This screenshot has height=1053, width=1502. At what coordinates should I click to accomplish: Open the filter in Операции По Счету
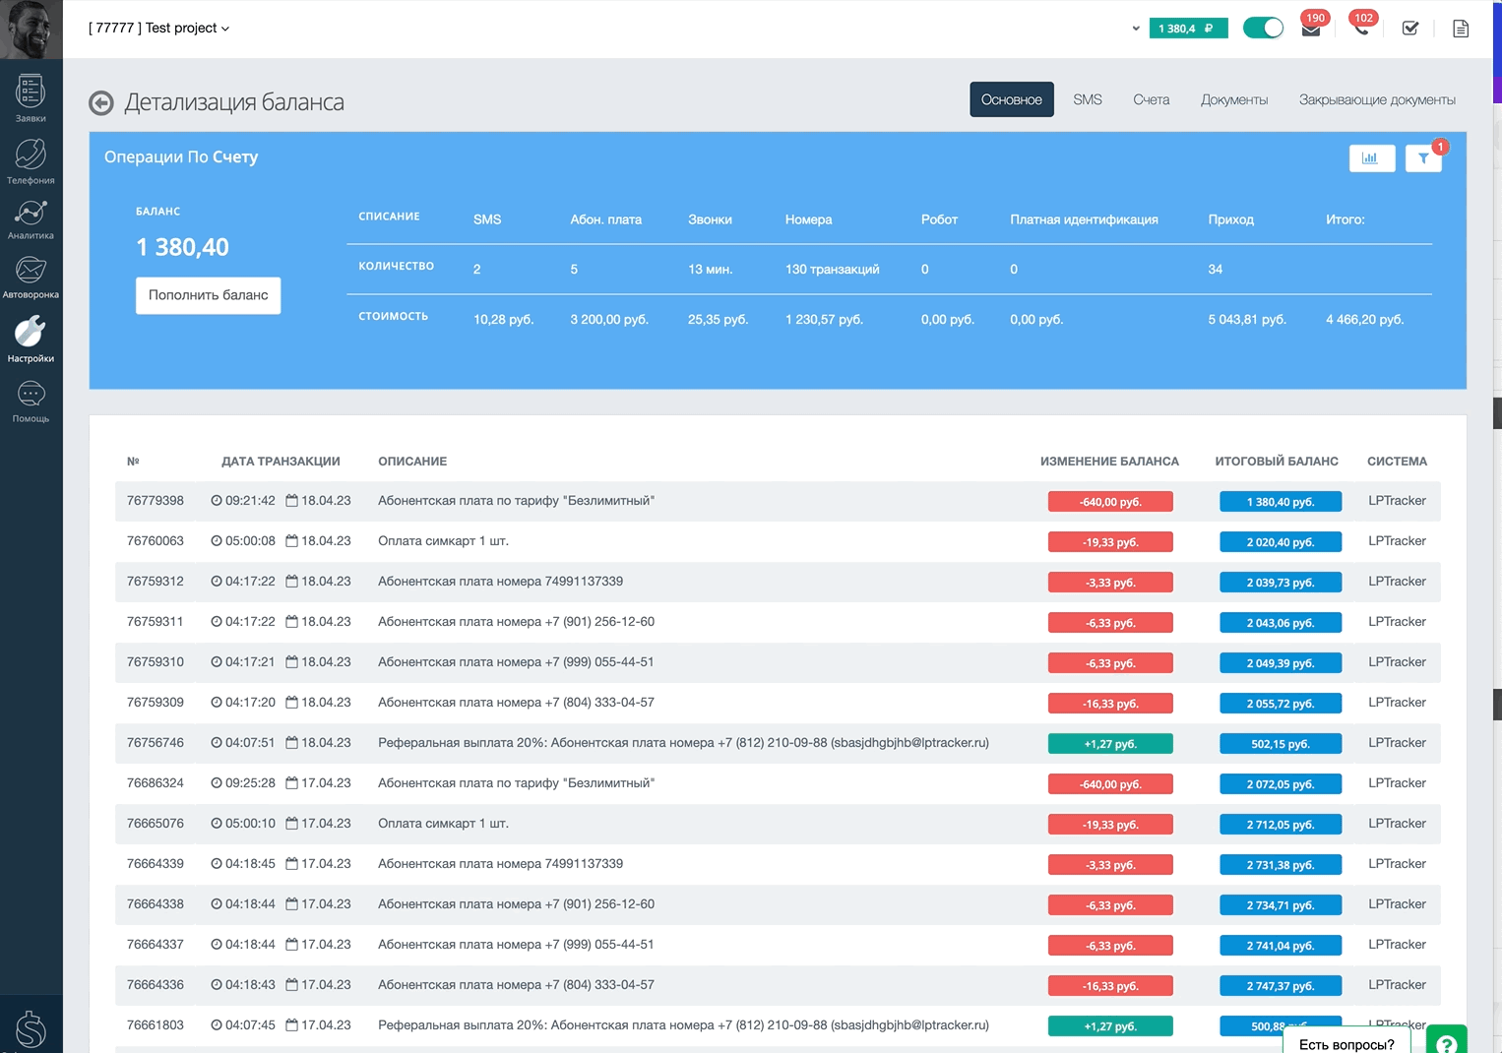(x=1423, y=157)
